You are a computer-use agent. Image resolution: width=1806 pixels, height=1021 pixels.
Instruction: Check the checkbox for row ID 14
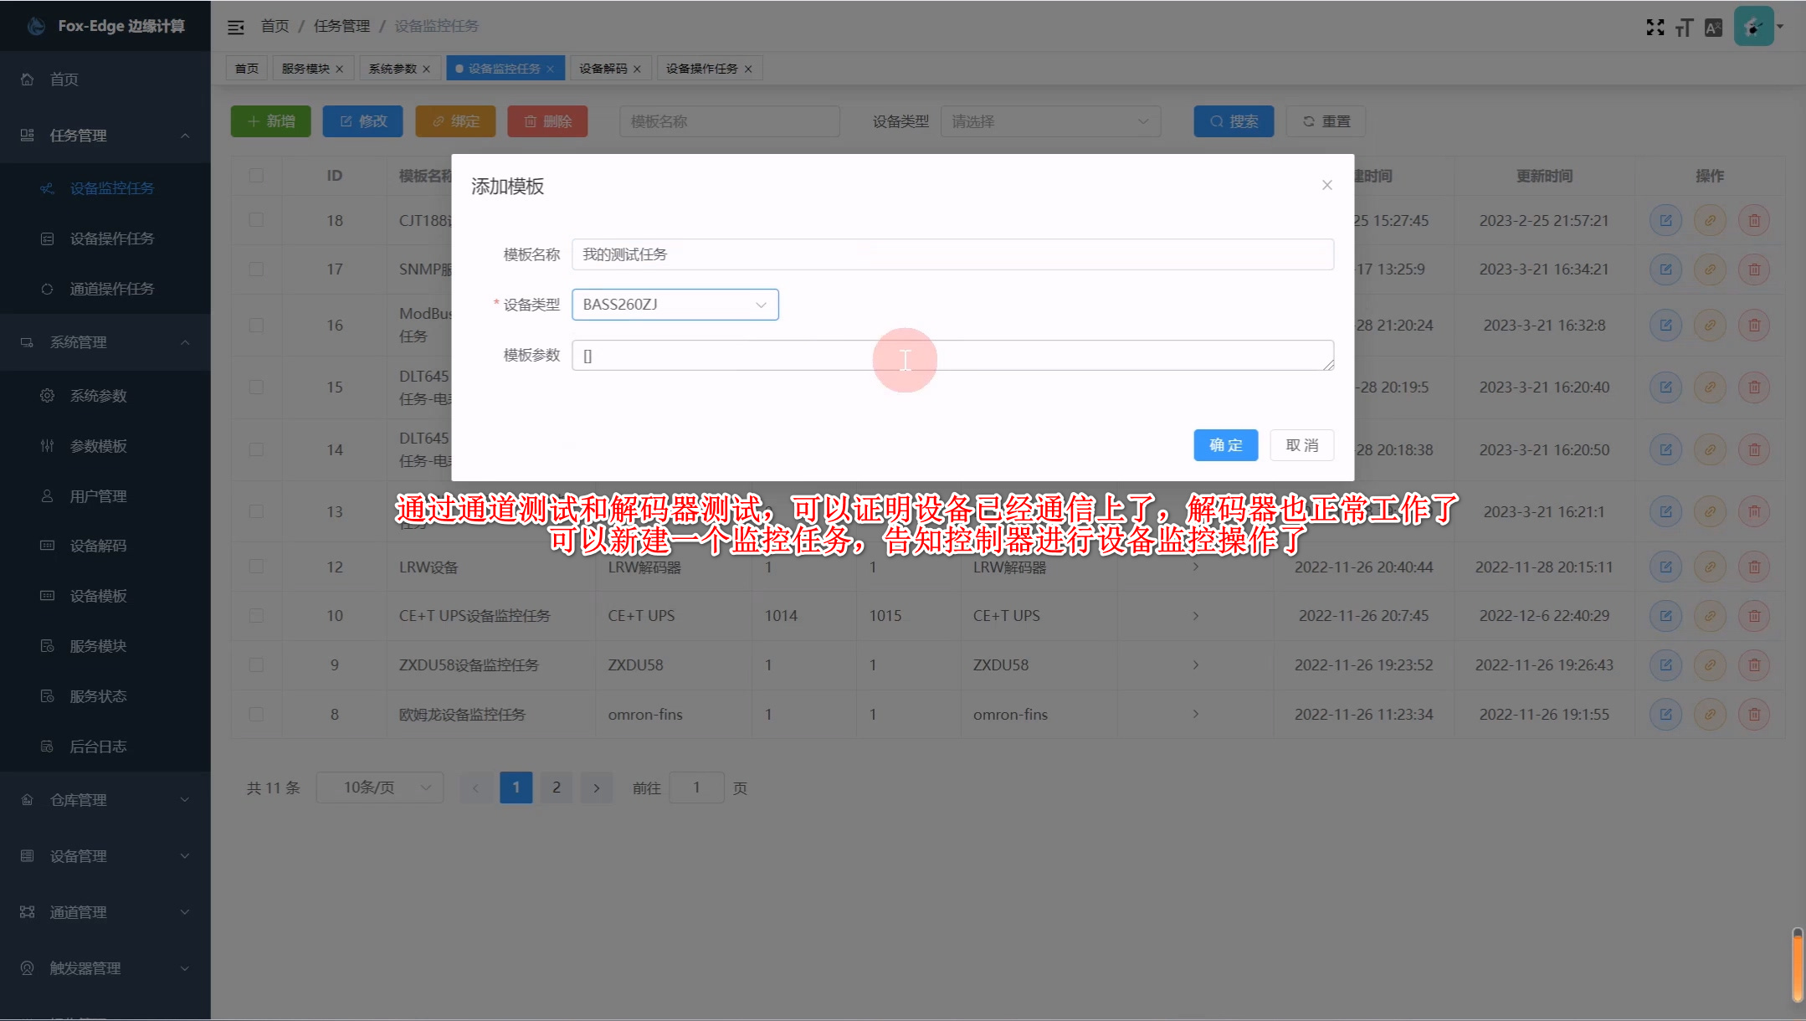pyautogui.click(x=256, y=449)
